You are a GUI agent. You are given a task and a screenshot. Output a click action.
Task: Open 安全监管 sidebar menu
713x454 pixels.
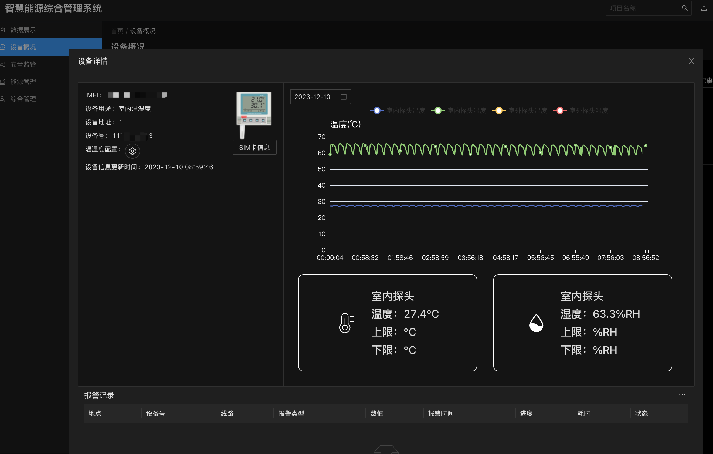[23, 64]
